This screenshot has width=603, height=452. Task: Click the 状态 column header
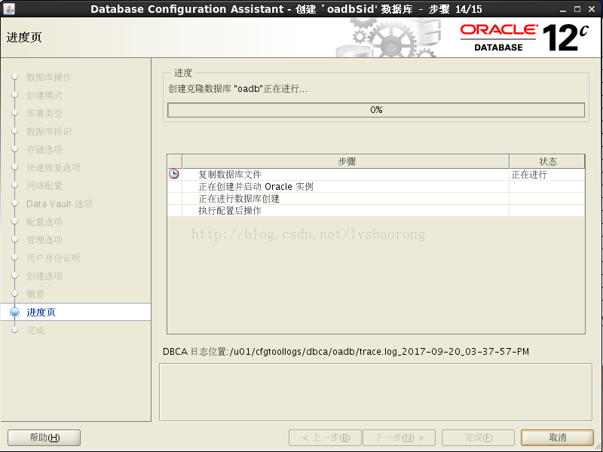[x=547, y=161]
